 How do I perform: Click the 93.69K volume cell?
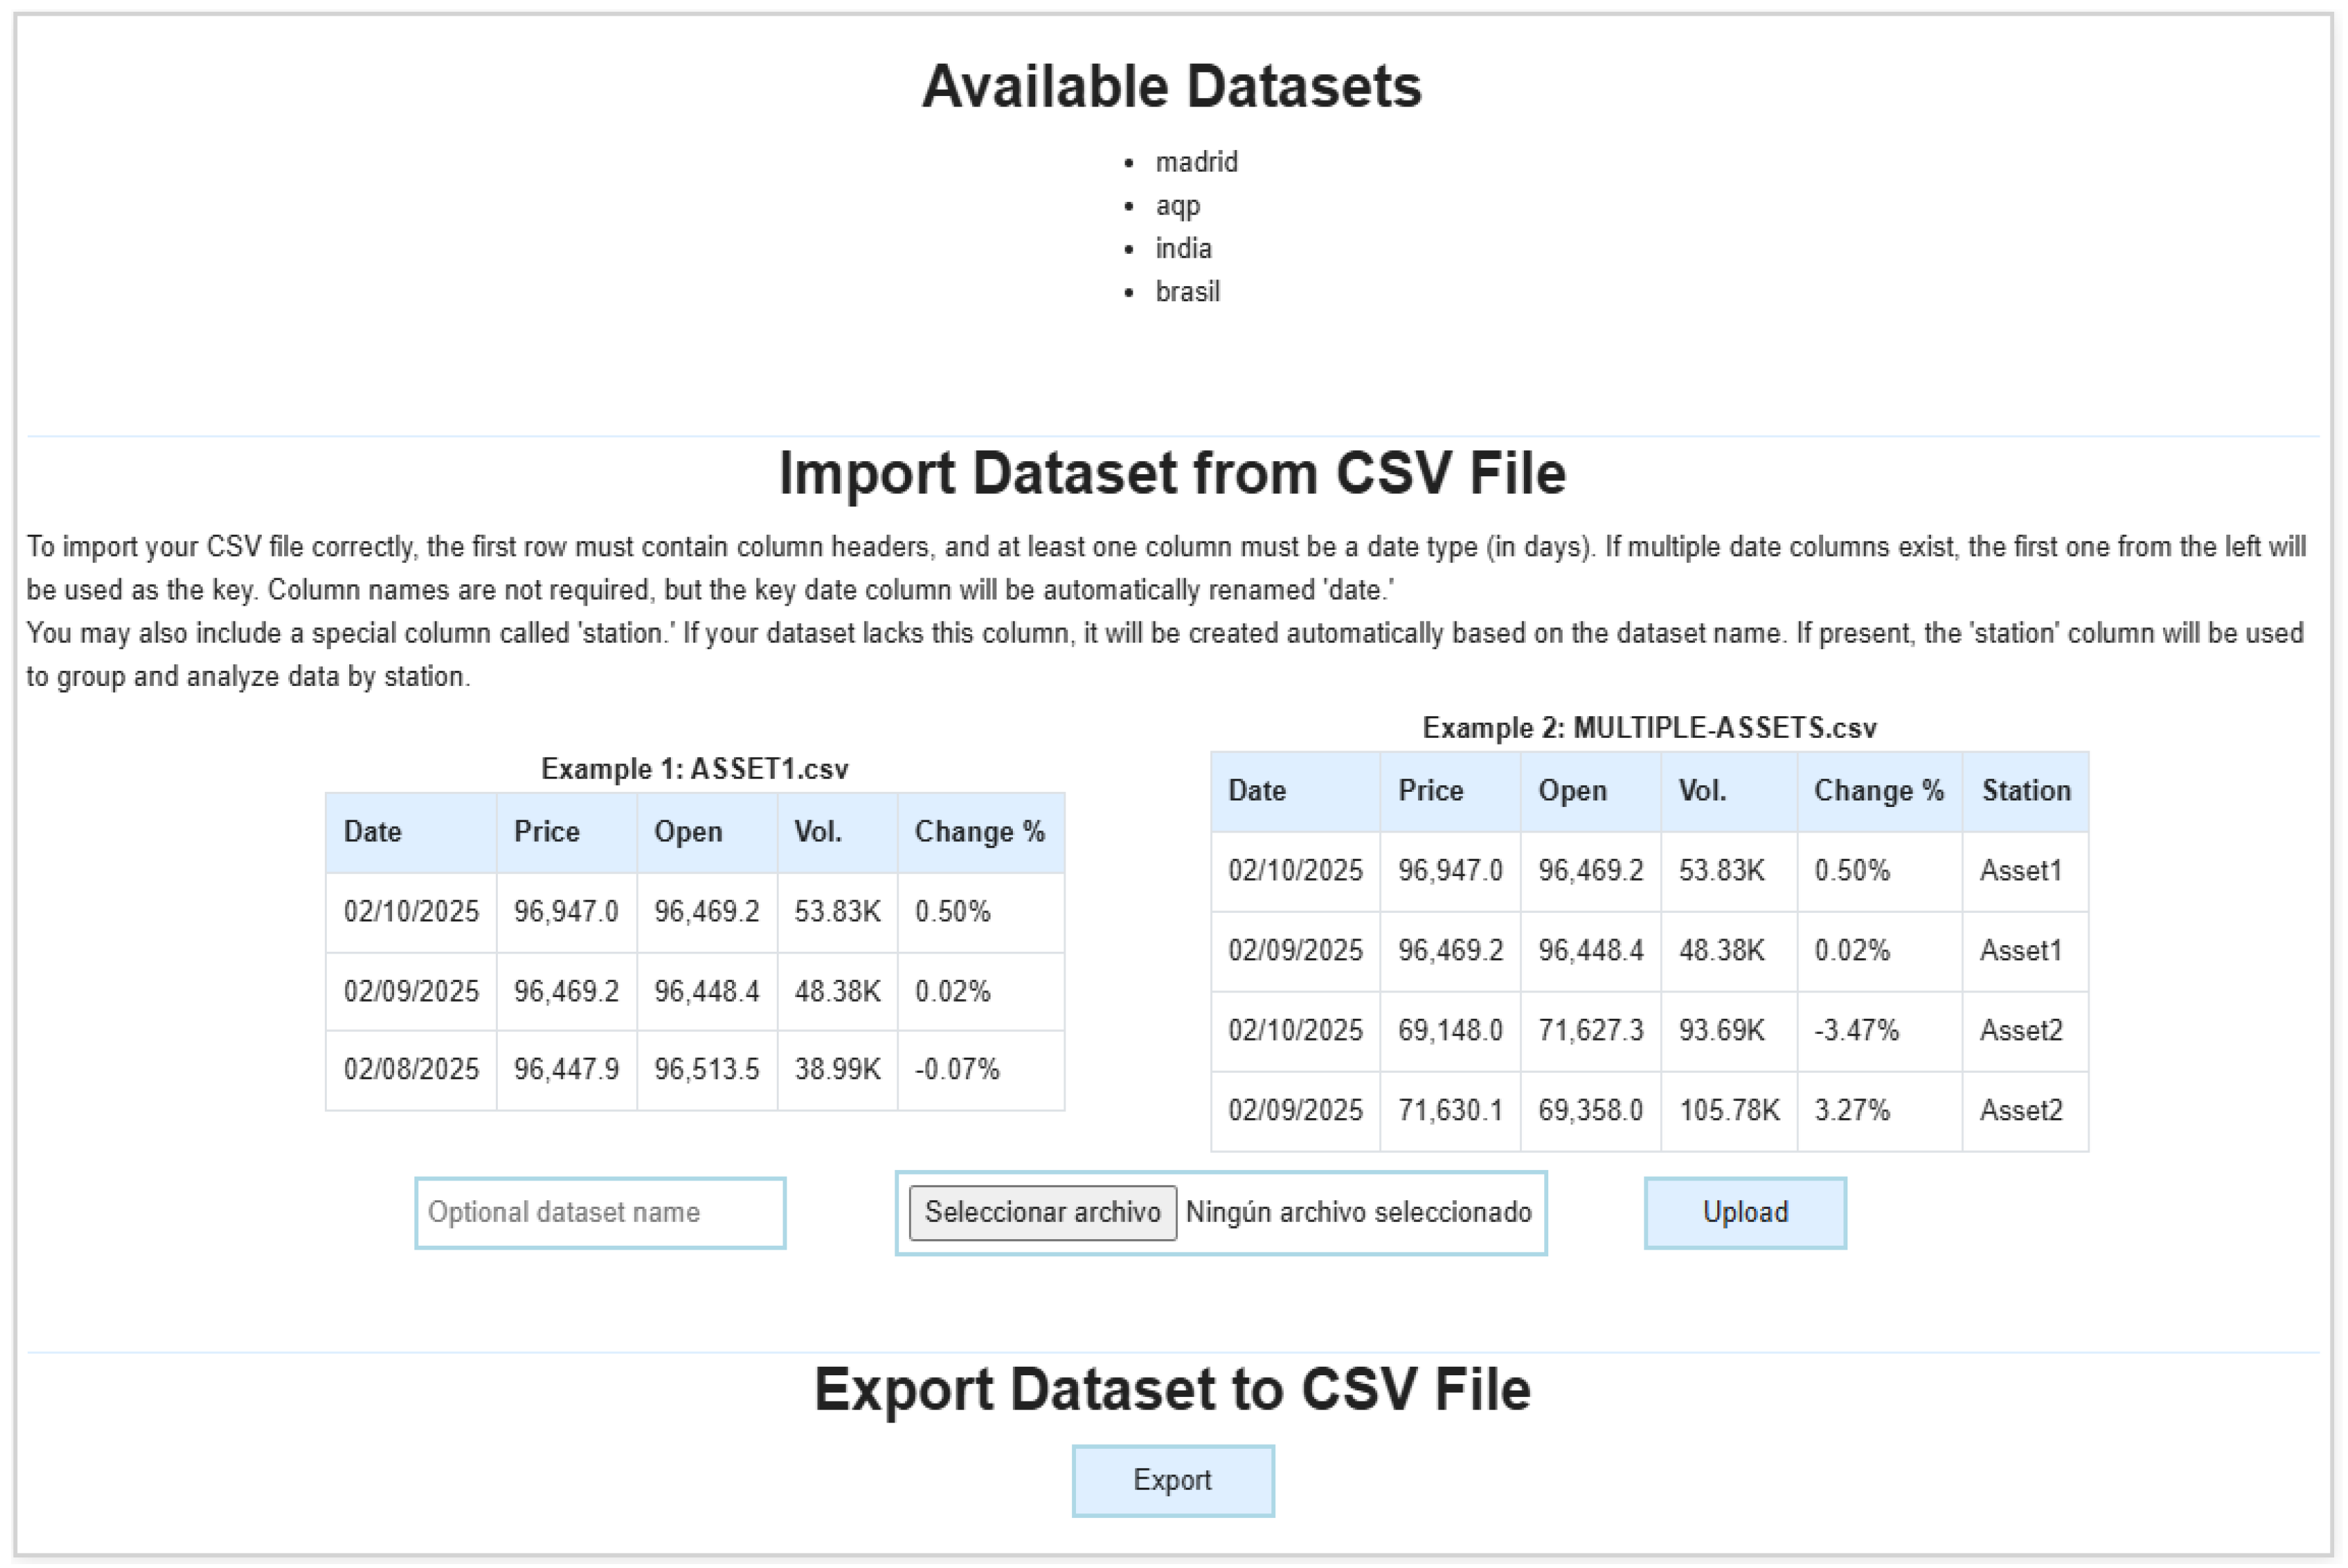[1729, 1031]
